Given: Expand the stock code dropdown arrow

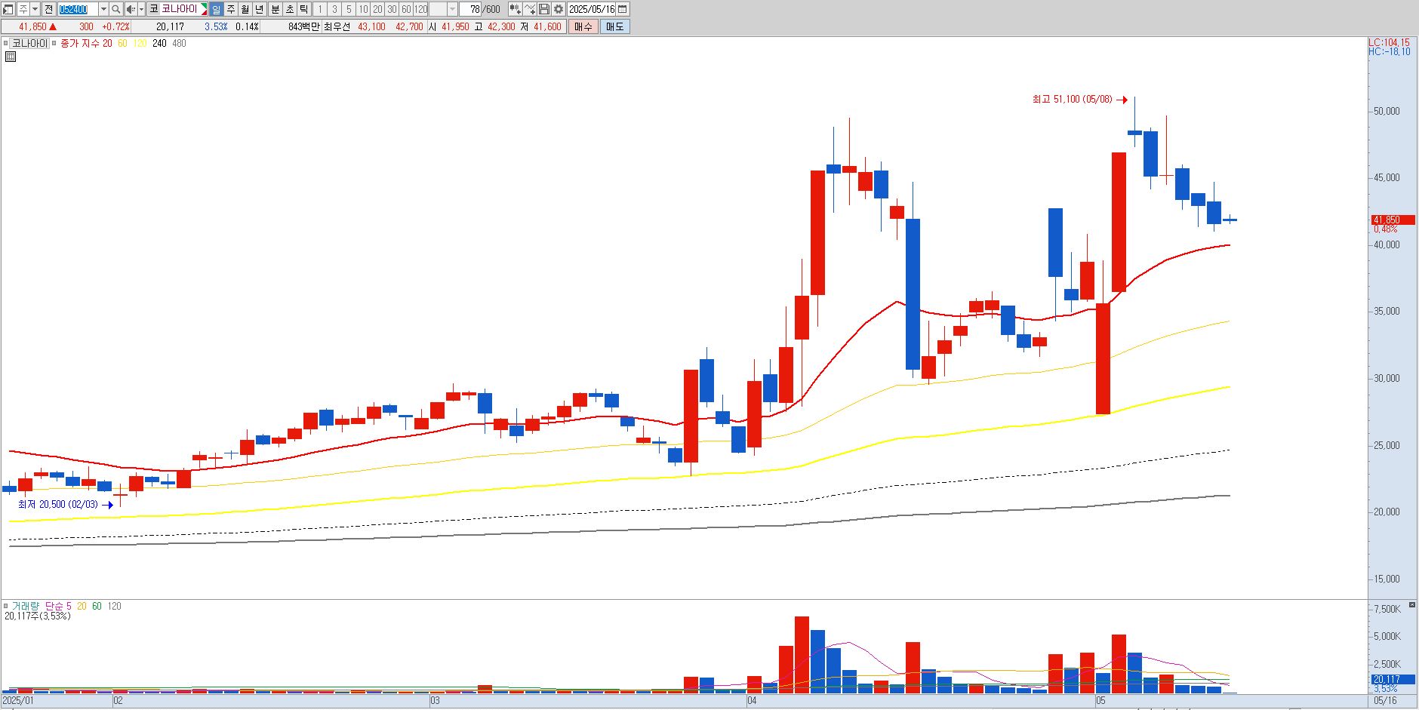Looking at the screenshot, I should click(x=103, y=9).
